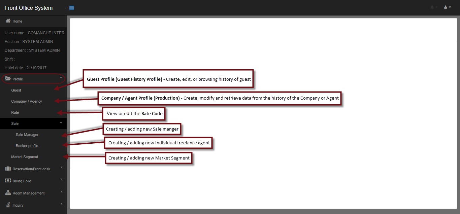Toggle sidebar with the hamburger menu button
Screen dimensions: 460x214
(71, 8)
